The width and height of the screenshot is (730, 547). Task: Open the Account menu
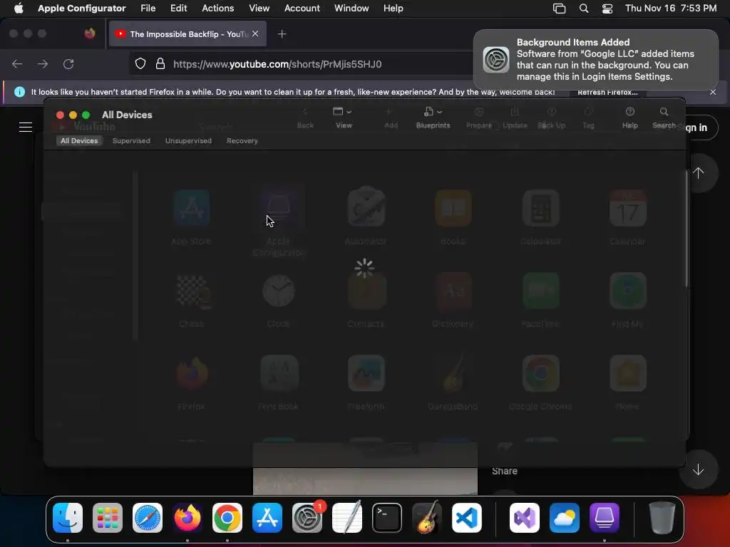pyautogui.click(x=302, y=8)
